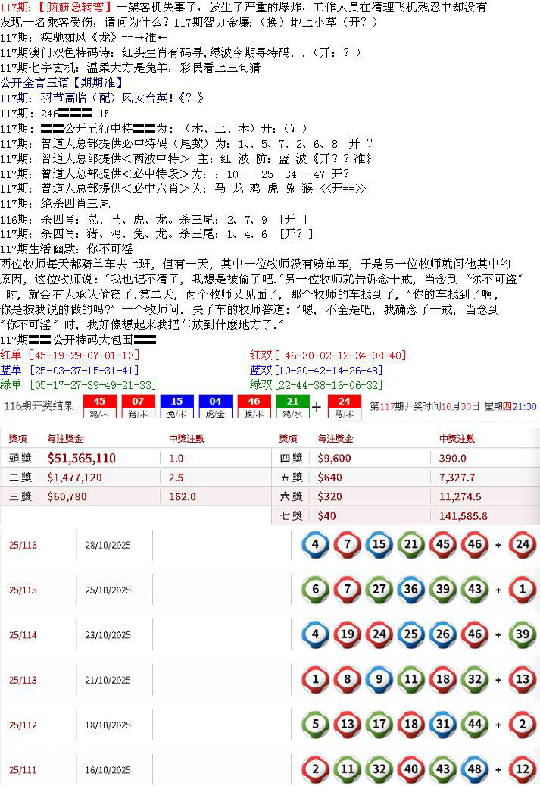Open draw number 25/111 entry

(x=23, y=770)
